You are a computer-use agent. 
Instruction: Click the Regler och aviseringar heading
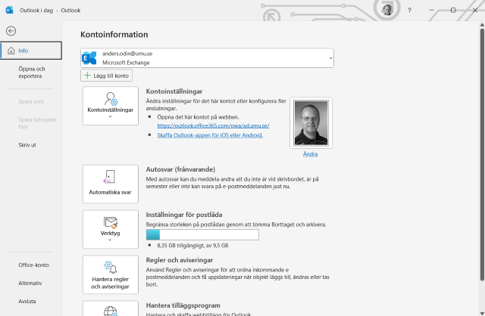point(180,260)
